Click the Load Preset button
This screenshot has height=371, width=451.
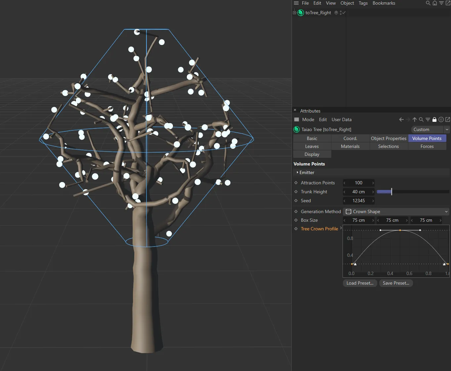tap(360, 283)
